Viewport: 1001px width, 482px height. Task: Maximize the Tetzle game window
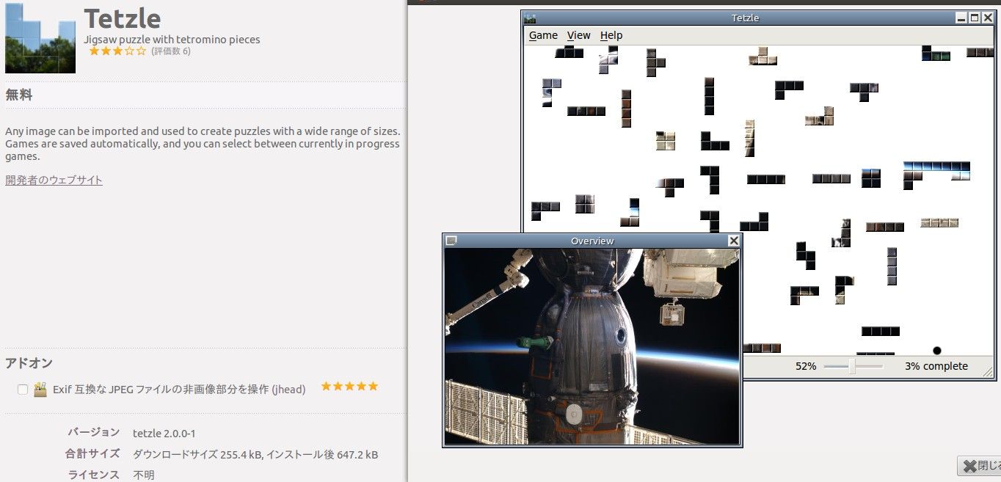point(975,18)
